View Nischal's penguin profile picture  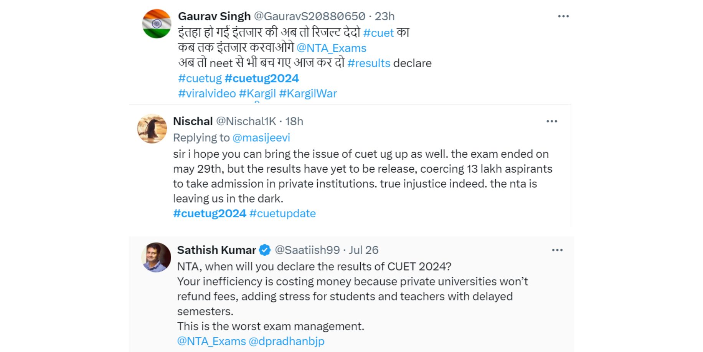click(153, 129)
